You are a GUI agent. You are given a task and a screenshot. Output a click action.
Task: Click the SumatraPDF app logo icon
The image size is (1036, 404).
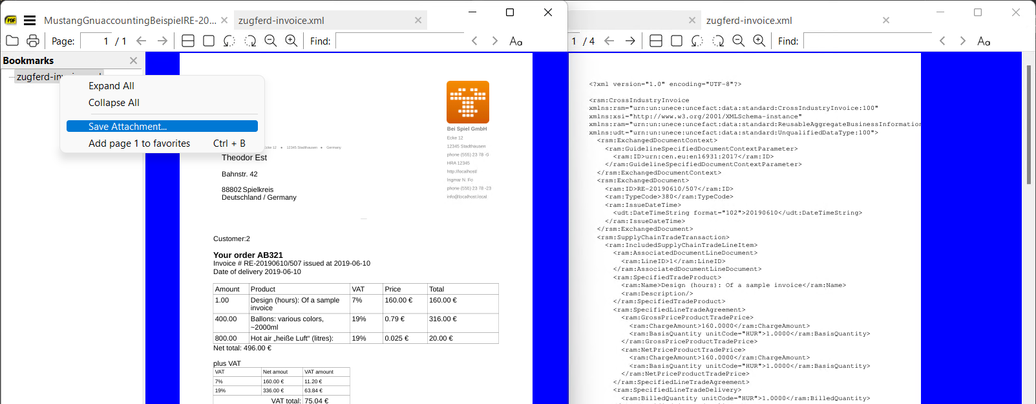(x=11, y=20)
